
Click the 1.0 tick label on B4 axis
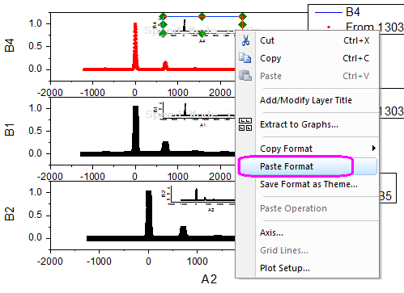pyautogui.click(x=36, y=23)
